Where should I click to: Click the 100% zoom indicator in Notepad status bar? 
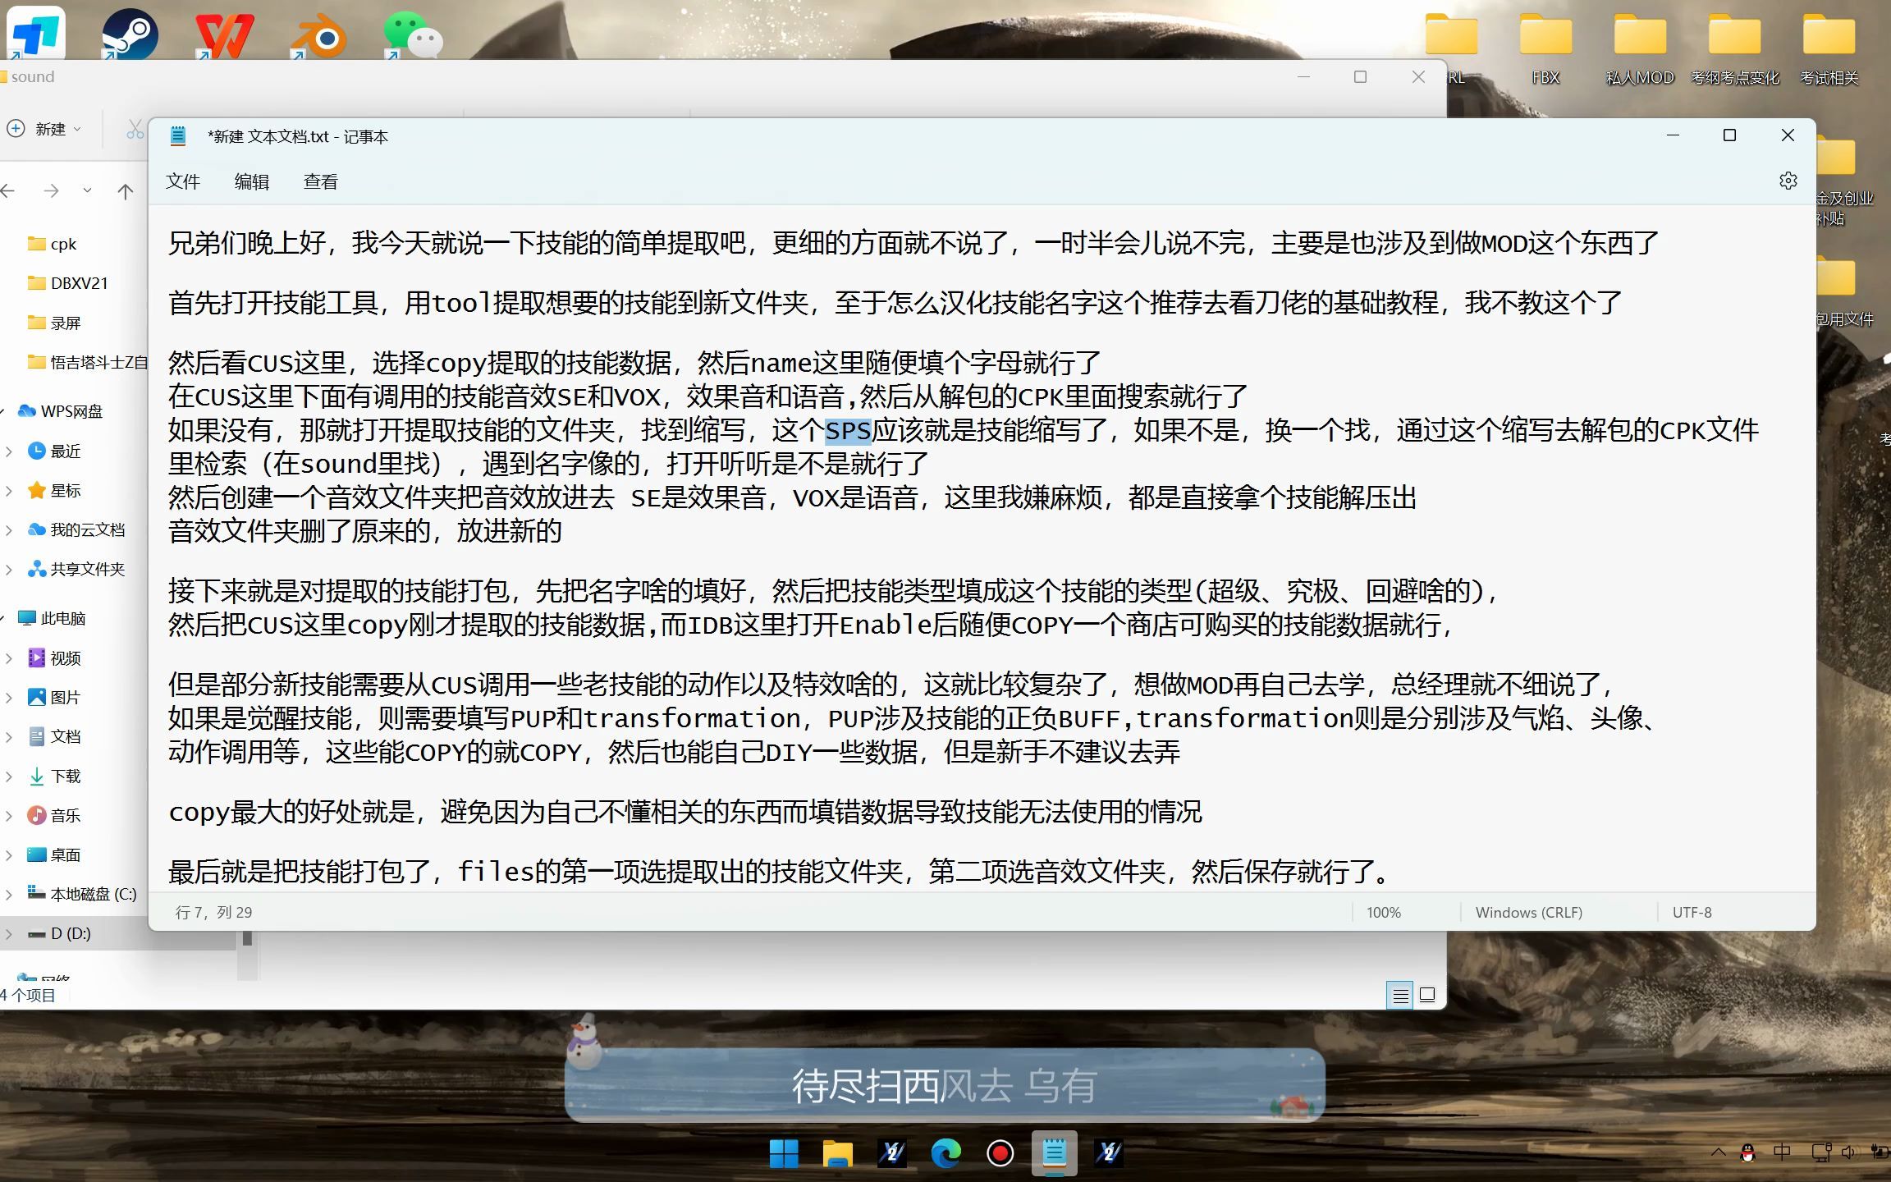coord(1384,912)
